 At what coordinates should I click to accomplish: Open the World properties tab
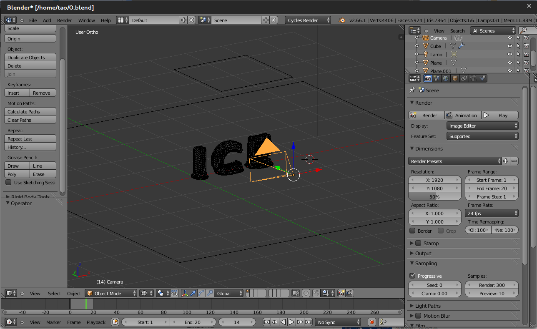coord(446,78)
